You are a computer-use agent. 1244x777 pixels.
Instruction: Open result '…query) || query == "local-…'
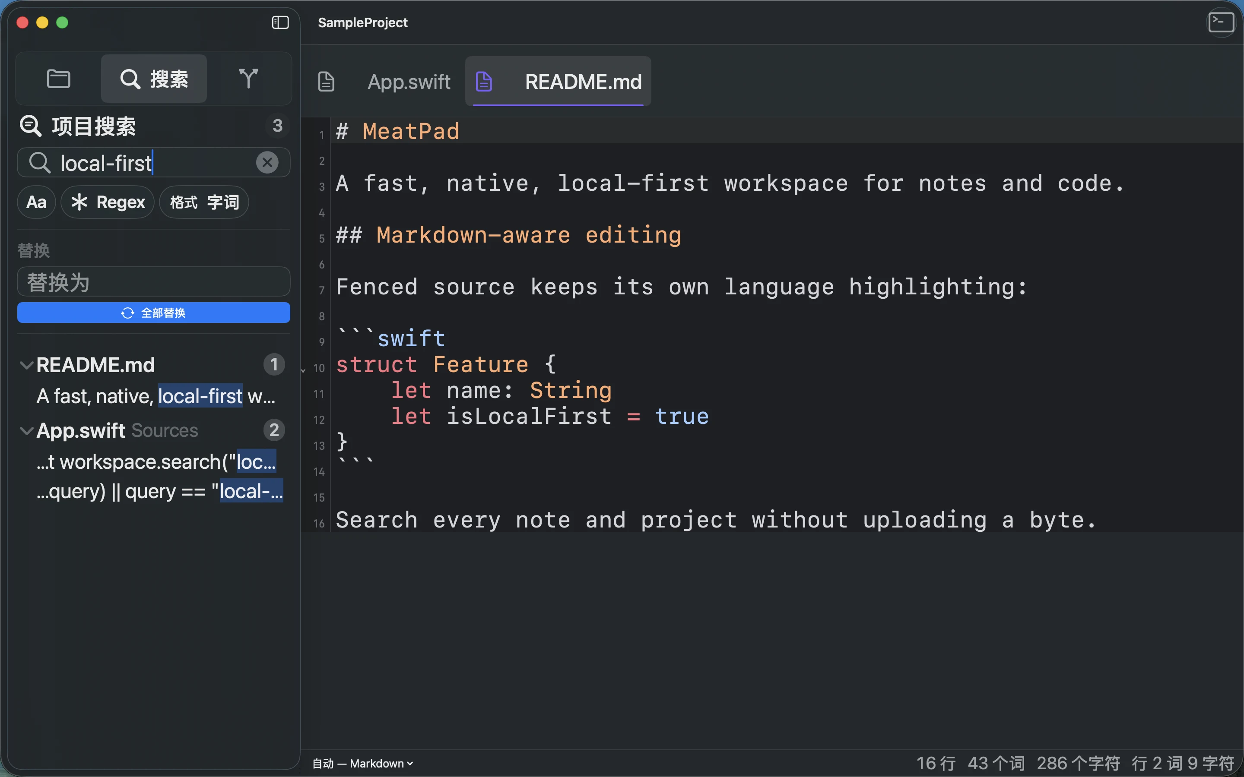point(160,491)
